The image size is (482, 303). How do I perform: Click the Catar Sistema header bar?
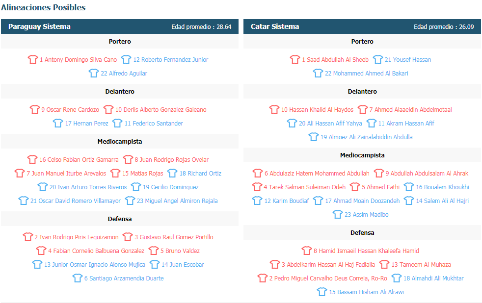pyautogui.click(x=362, y=26)
